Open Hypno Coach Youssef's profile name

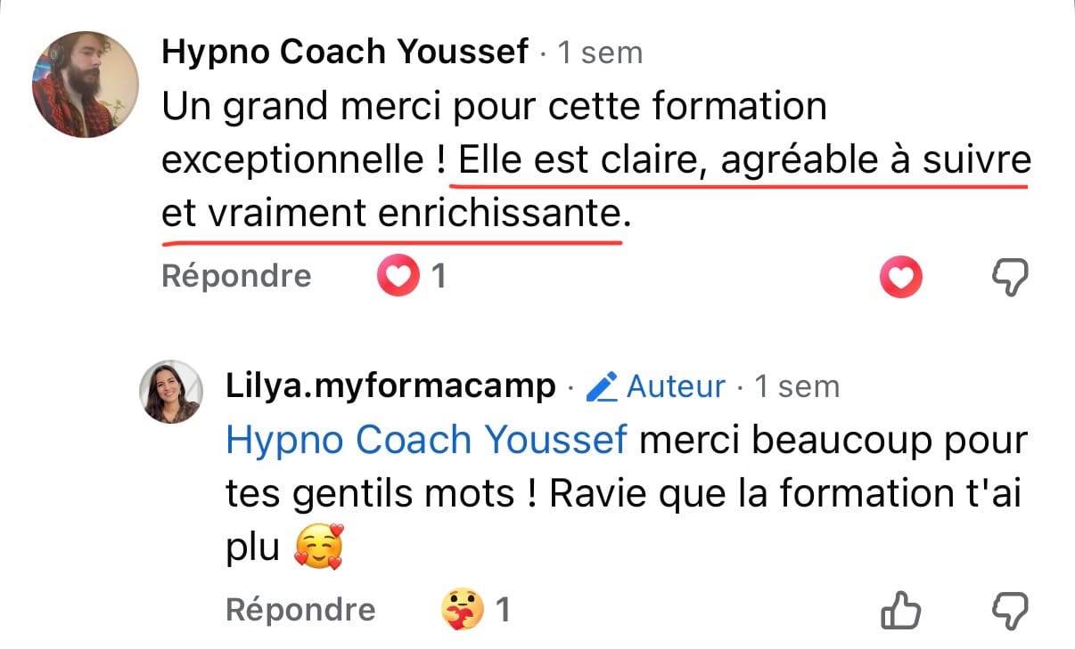[345, 53]
